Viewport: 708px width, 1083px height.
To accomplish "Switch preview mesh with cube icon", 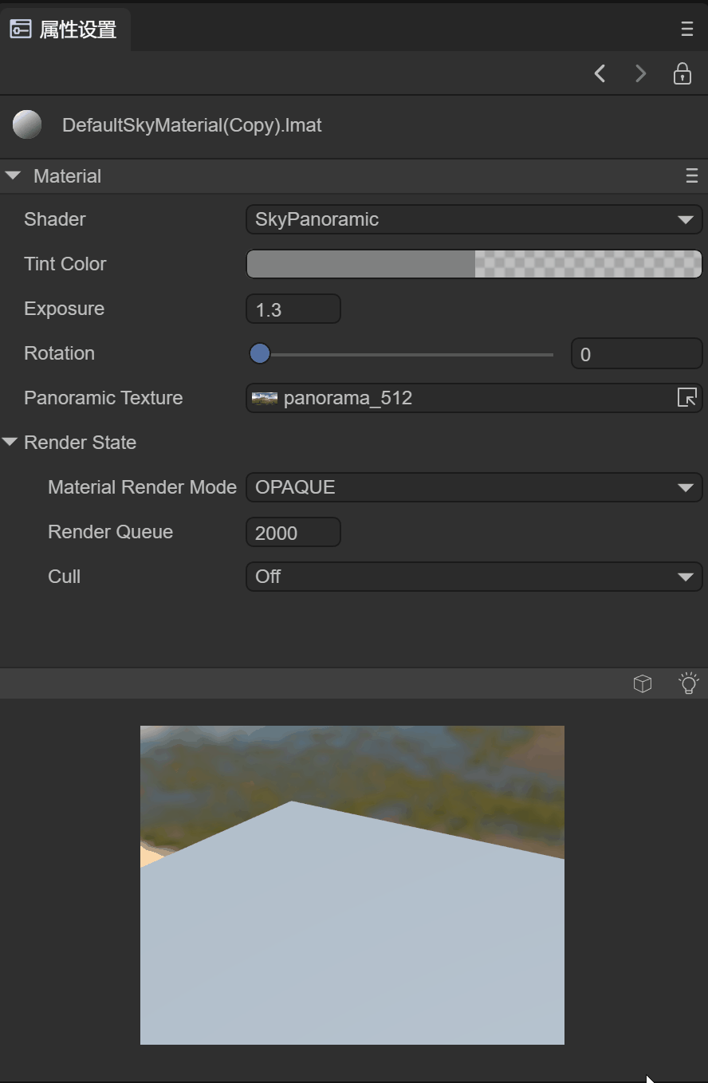I will click(643, 683).
